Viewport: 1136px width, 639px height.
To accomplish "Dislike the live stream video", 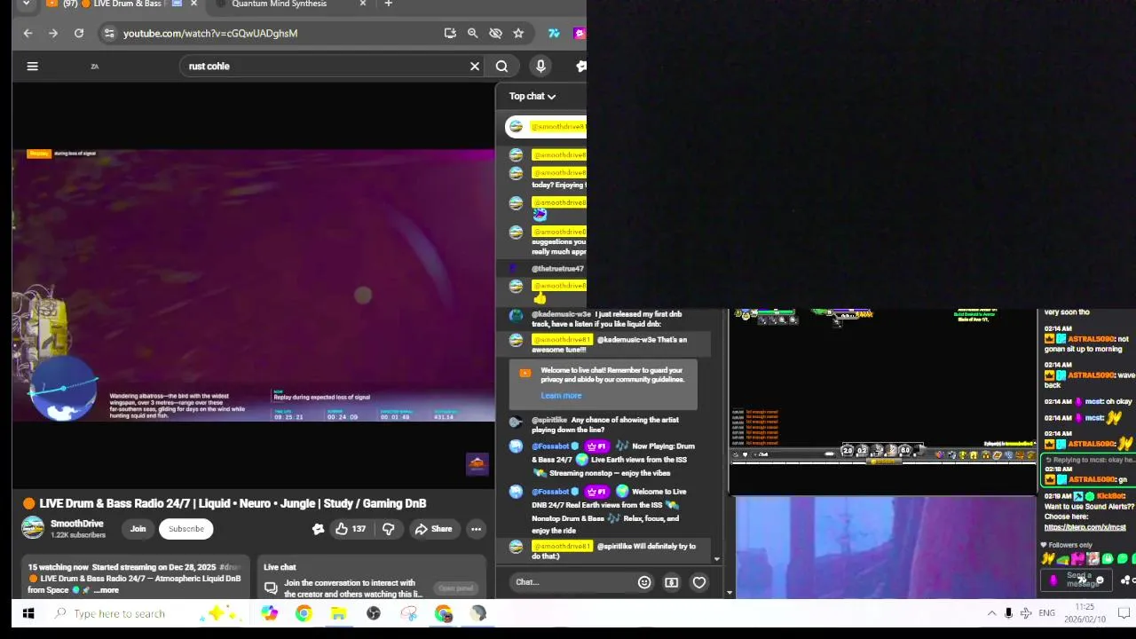I will pos(388,529).
